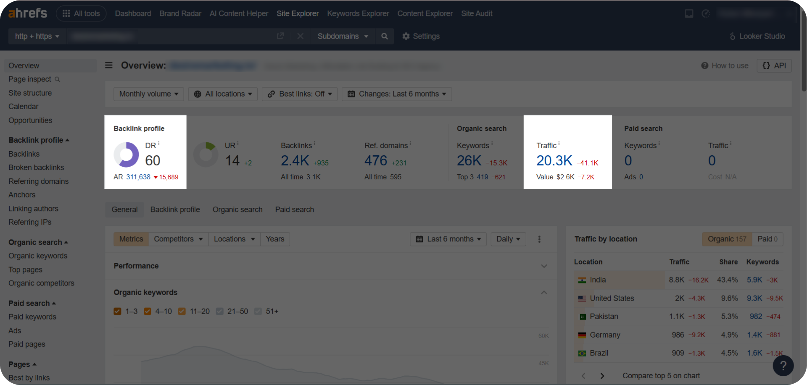Click the 26K organic keywords value
The height and width of the screenshot is (385, 807).
tap(469, 161)
